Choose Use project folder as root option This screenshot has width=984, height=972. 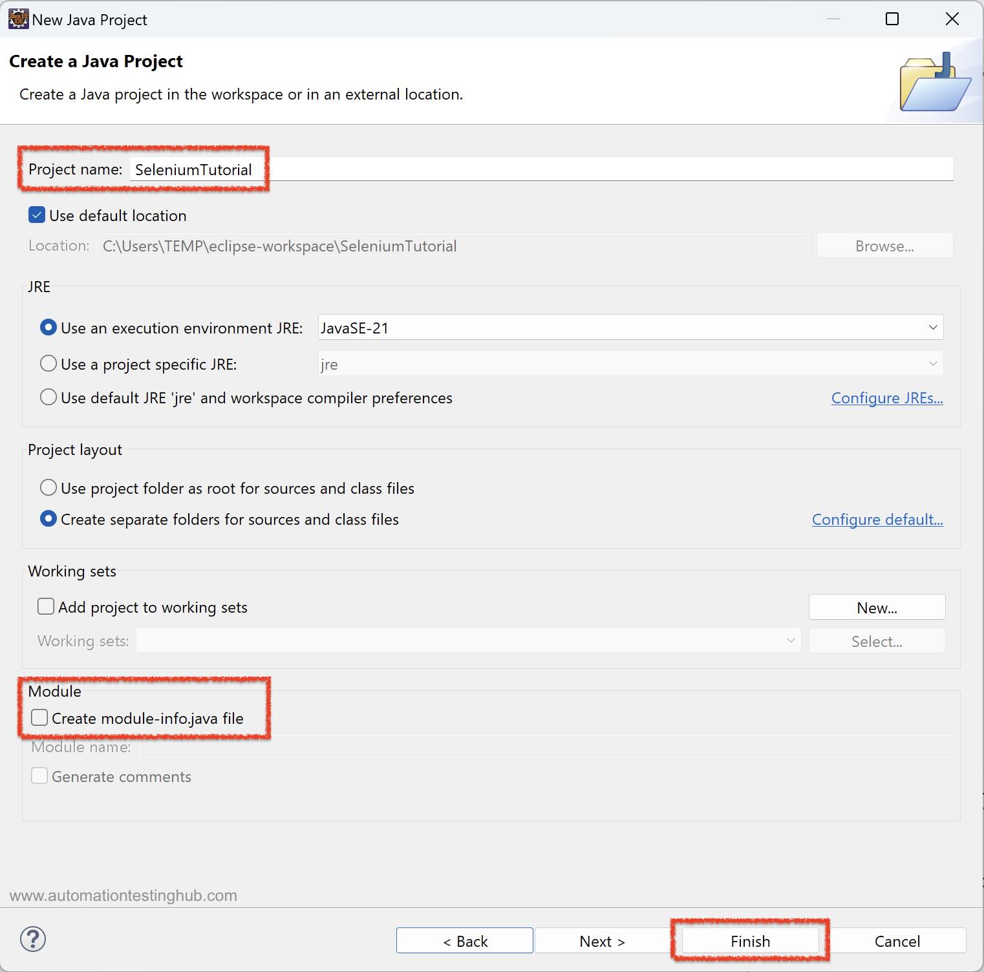[48, 488]
